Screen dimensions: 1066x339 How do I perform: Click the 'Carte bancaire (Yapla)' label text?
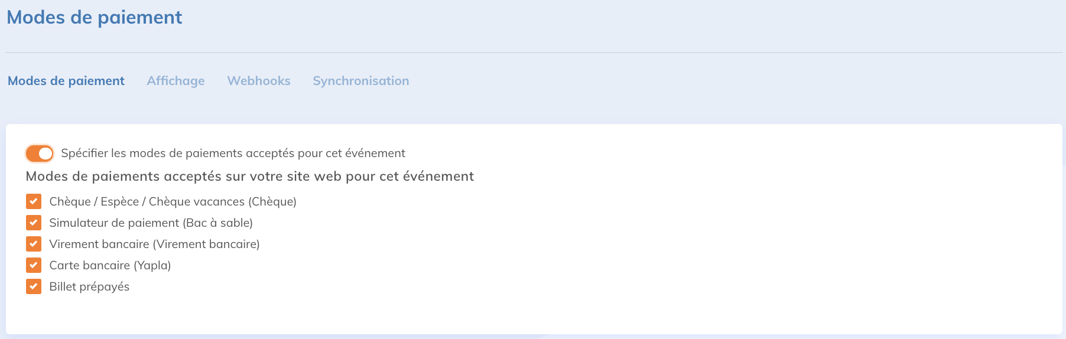pos(110,266)
